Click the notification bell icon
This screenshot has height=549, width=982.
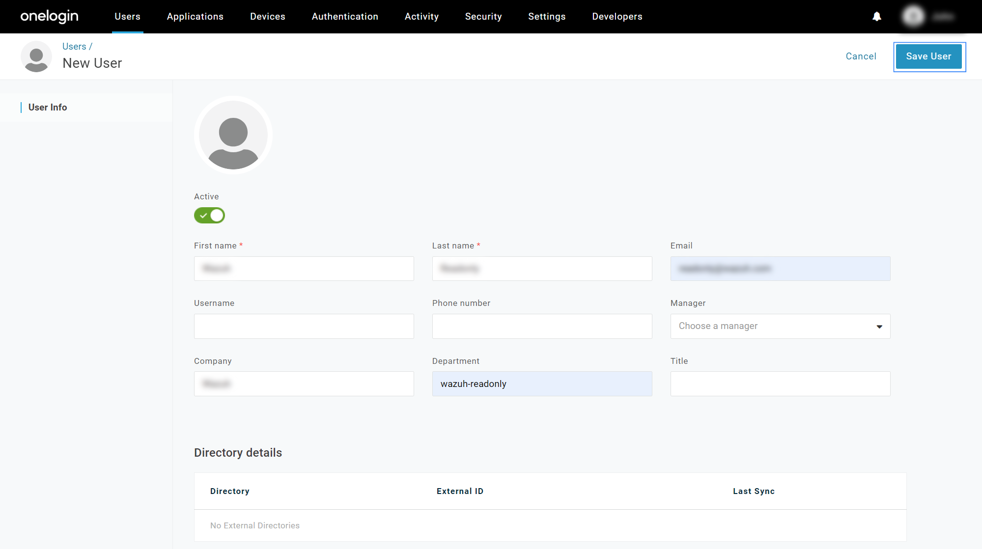876,17
